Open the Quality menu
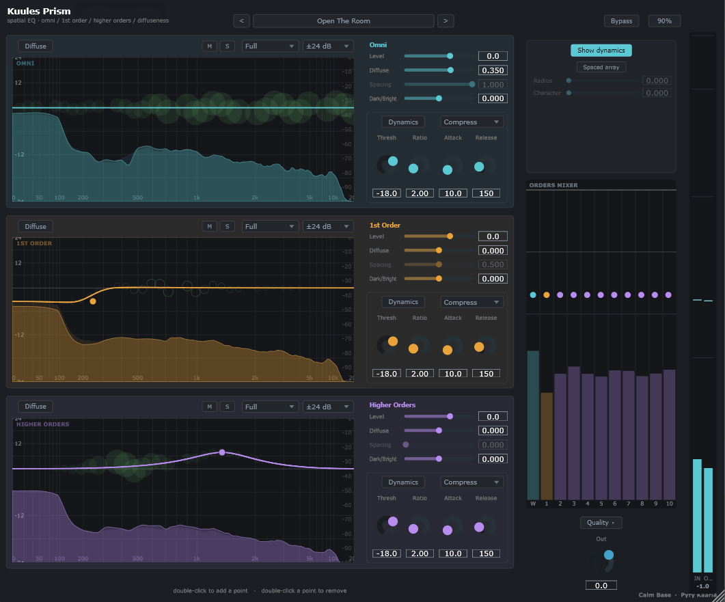Viewport: 725px width, 602px height. coord(601,523)
